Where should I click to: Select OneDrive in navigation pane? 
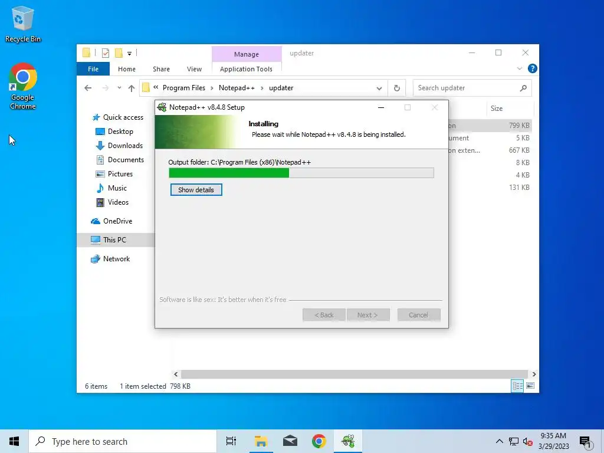tap(117, 221)
